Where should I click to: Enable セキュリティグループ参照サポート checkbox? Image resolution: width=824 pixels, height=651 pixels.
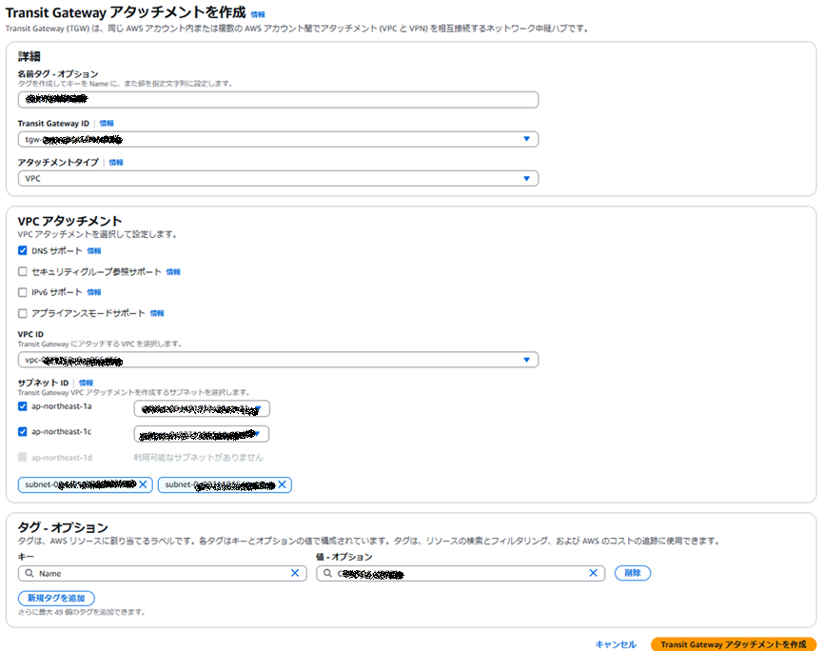[23, 271]
